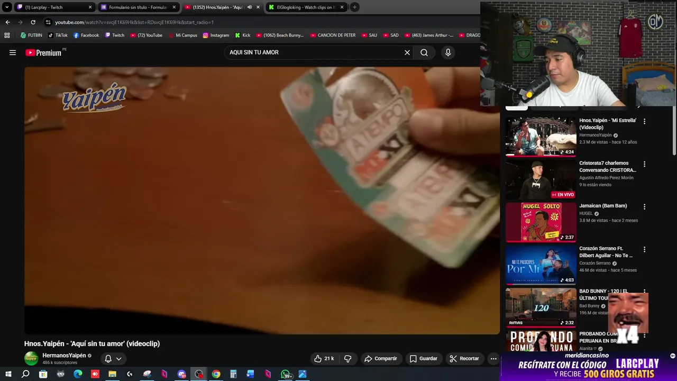677x381 pixels.
Task: Click the Guardar save button
Action: pos(424,358)
